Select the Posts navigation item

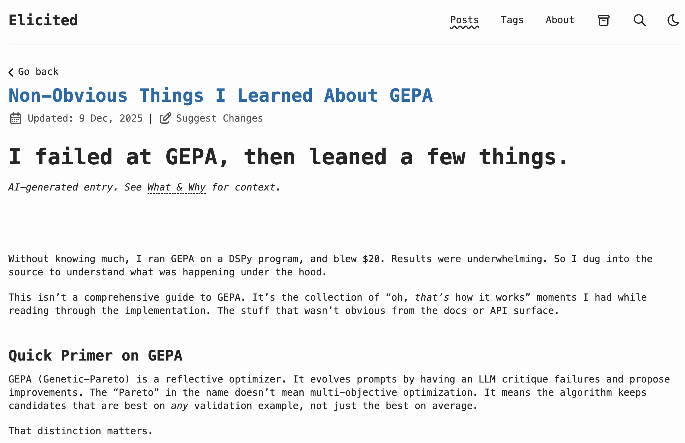click(x=464, y=20)
